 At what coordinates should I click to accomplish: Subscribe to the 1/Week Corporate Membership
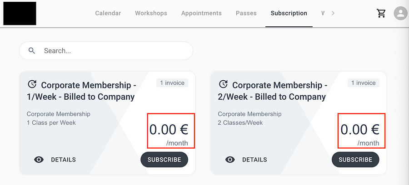(164, 160)
